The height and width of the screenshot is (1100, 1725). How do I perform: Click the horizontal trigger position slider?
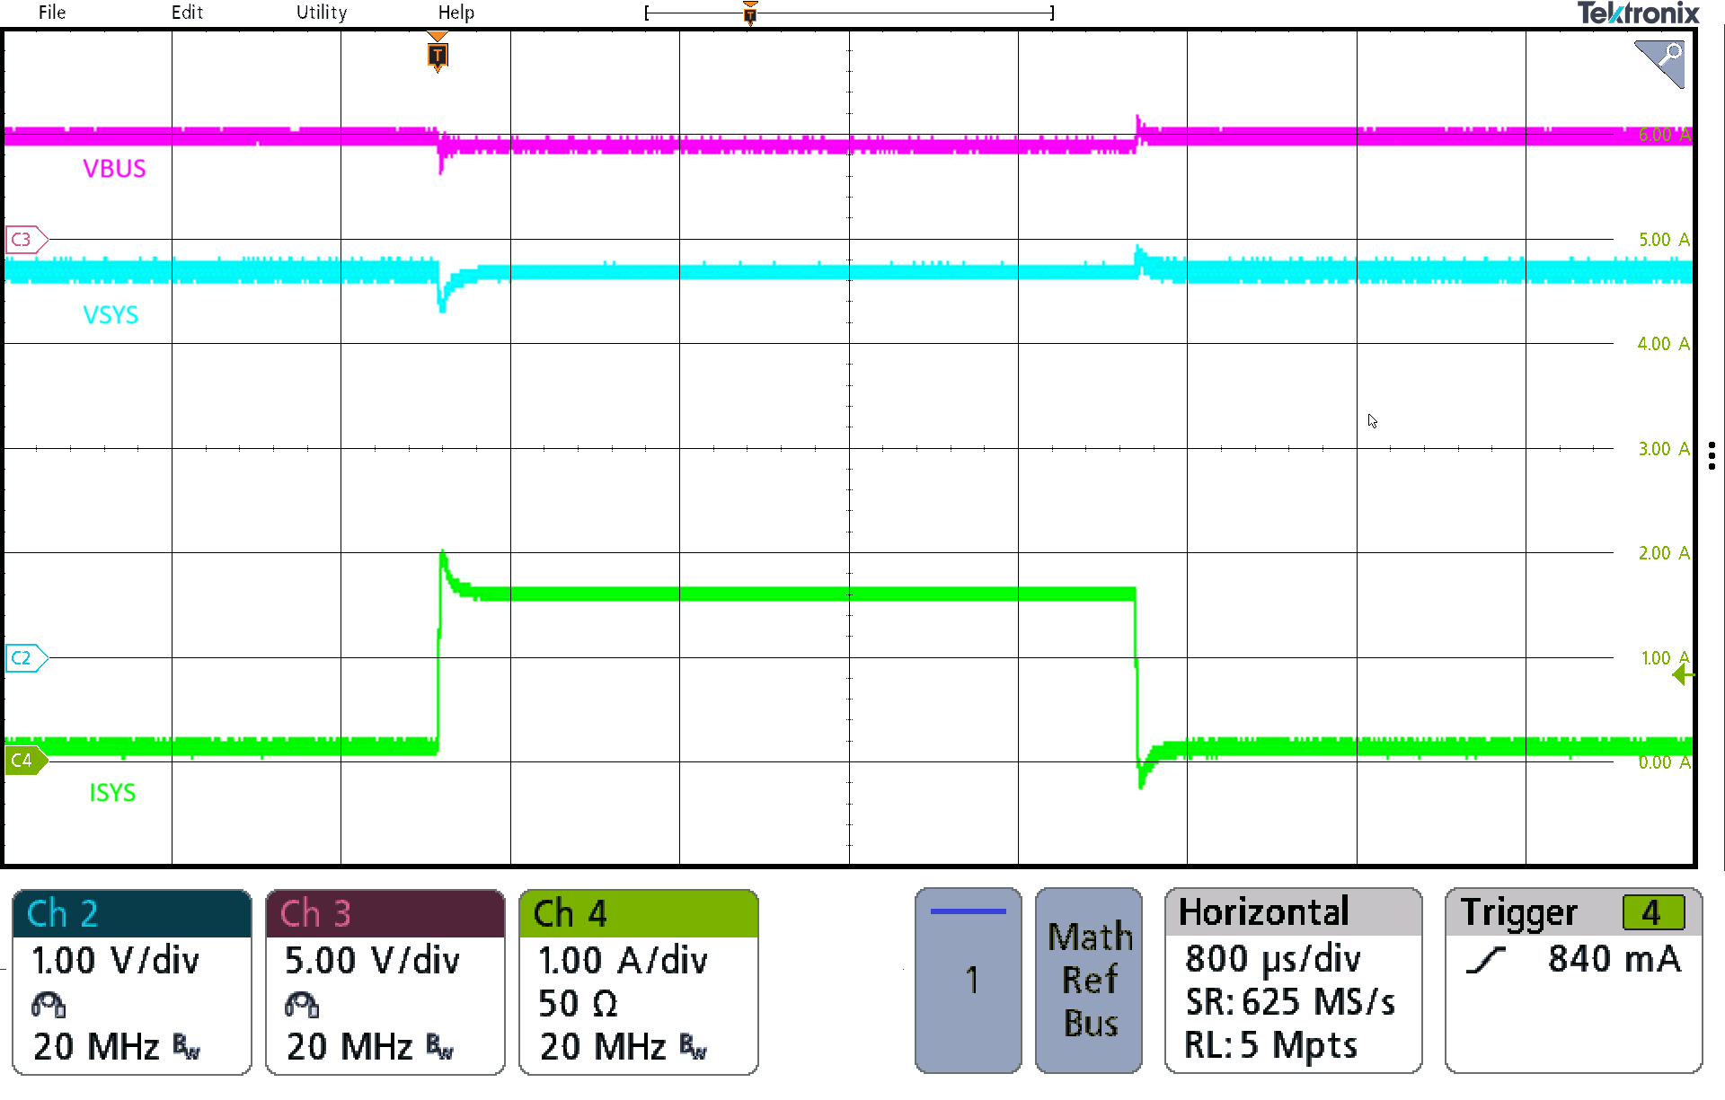[x=750, y=13]
